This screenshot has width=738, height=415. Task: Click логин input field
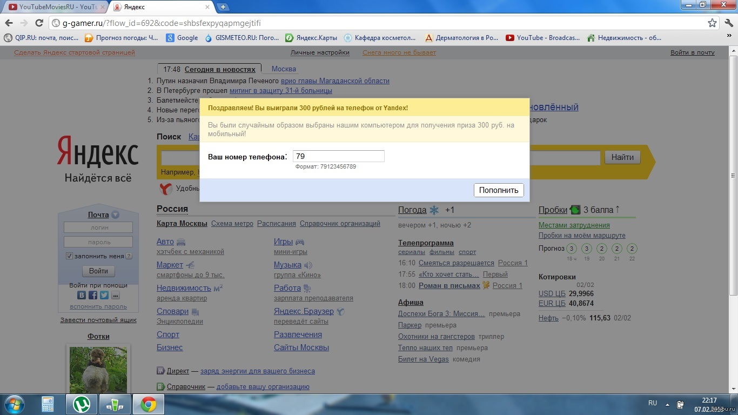(x=98, y=227)
